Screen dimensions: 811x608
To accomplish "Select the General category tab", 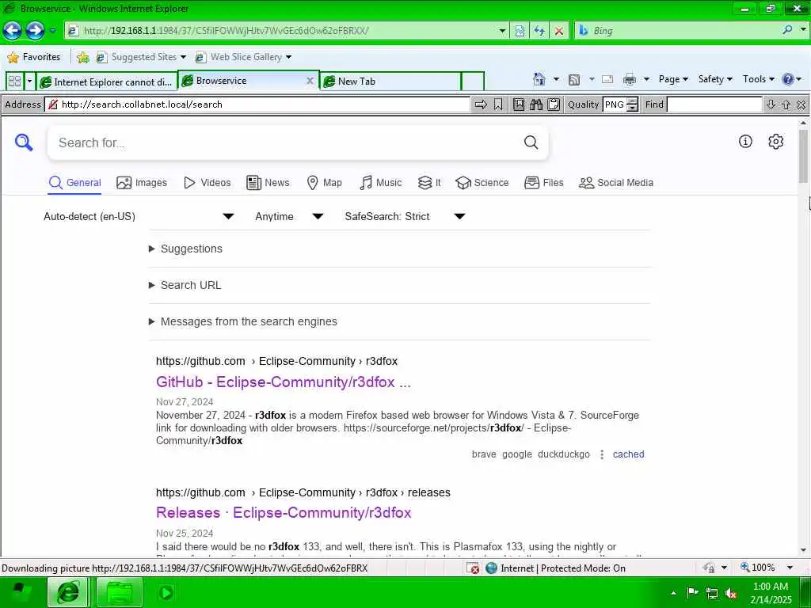I will point(74,183).
